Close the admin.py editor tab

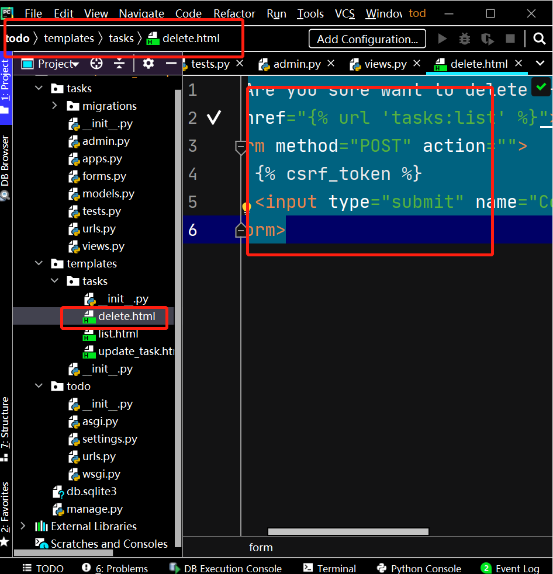point(330,63)
